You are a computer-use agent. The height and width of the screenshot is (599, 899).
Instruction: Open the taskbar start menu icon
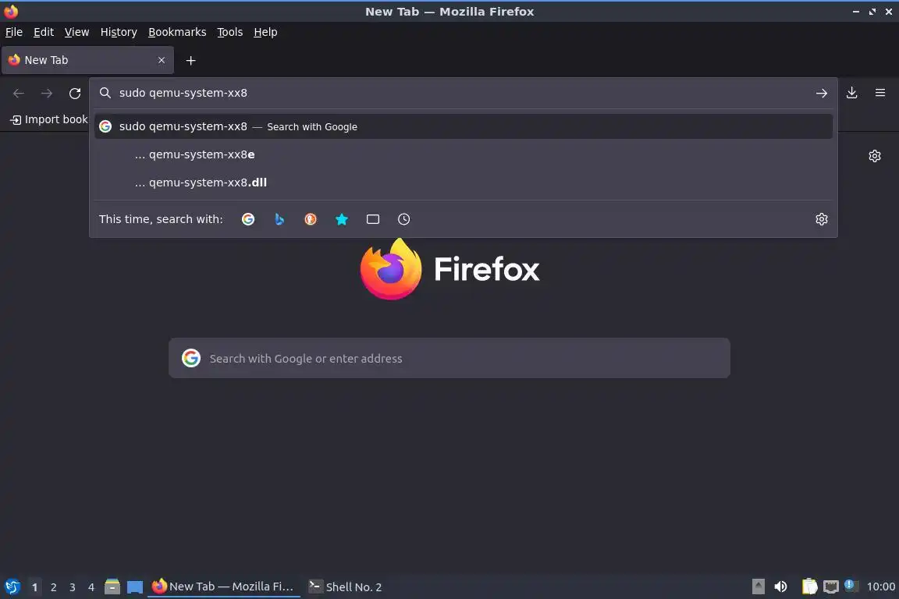click(12, 587)
